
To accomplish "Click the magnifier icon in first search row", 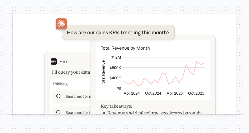I will 59,96.
